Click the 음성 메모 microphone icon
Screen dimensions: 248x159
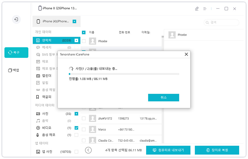[38, 135]
